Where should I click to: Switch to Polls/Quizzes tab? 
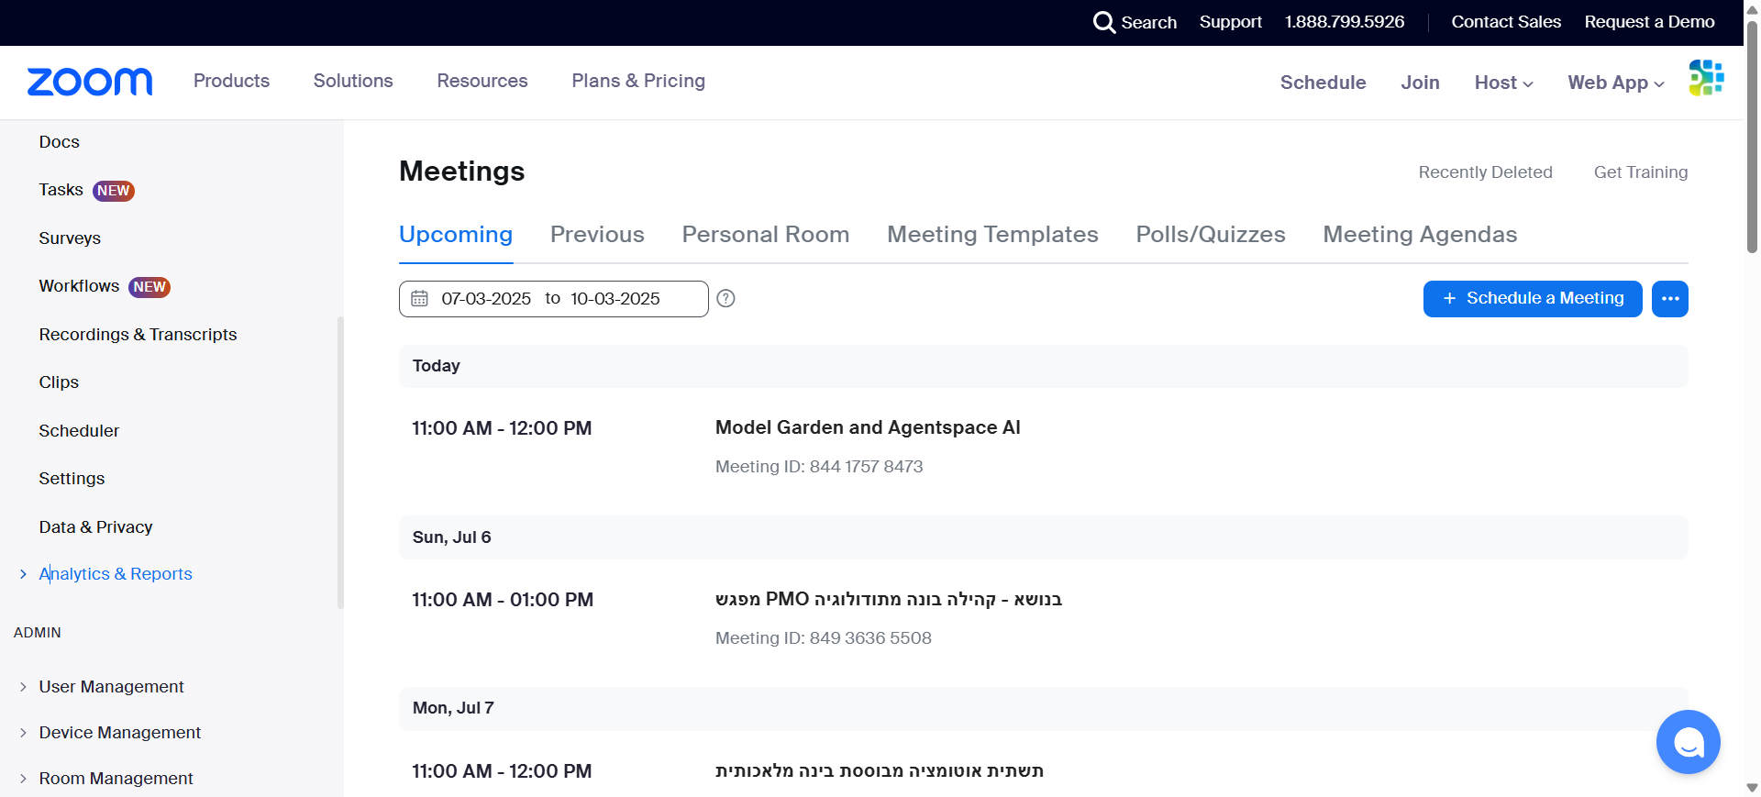1211,235
